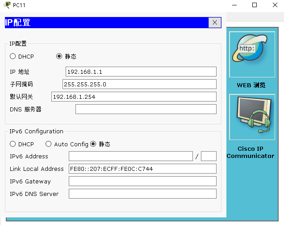Click the 子网掩码 input field
The width and height of the screenshot is (284, 225).
[139, 84]
